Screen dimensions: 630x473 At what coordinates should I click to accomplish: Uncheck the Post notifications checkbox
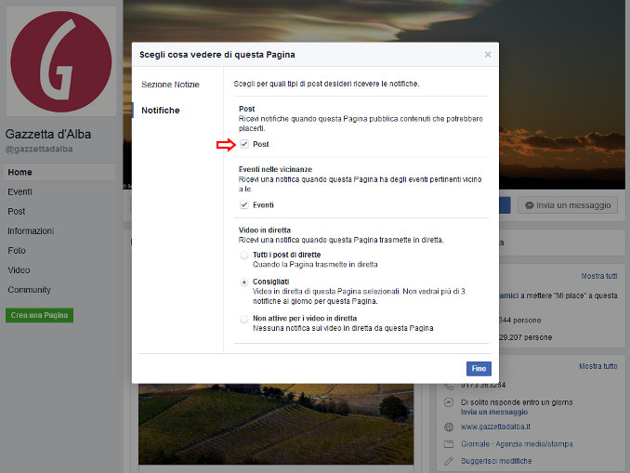point(244,145)
